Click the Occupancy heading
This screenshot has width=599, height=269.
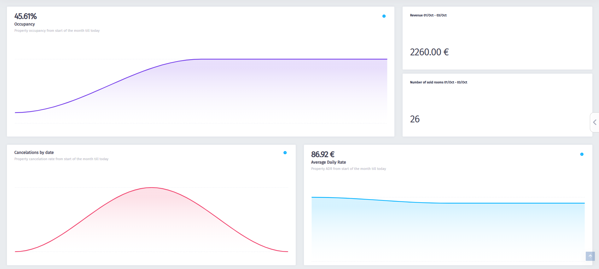point(25,24)
